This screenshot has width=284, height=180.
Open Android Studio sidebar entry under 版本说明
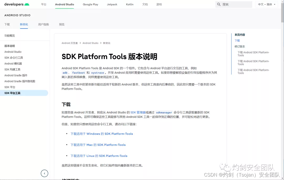tap(13, 52)
